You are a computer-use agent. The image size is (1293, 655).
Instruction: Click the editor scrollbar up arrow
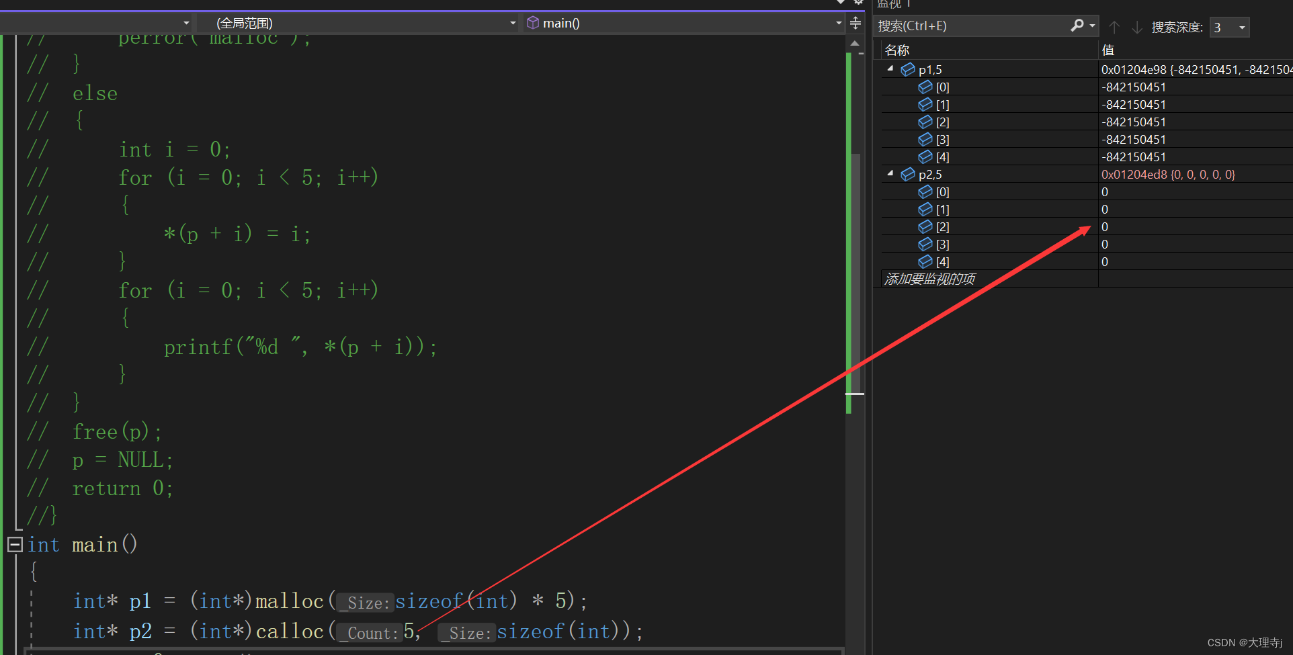pyautogui.click(x=856, y=43)
